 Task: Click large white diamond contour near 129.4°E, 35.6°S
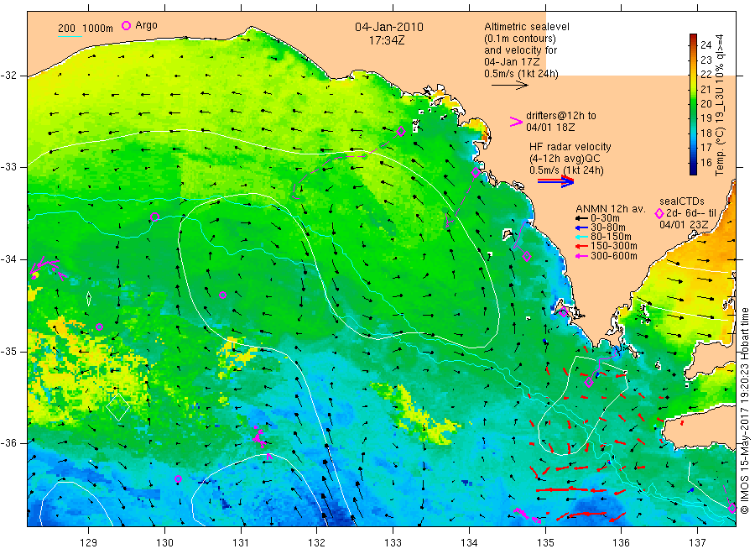(x=118, y=407)
